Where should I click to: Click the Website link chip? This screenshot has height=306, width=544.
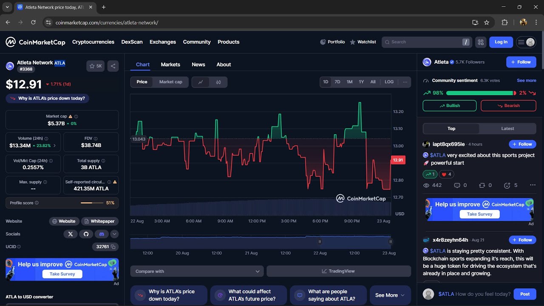pos(64,221)
